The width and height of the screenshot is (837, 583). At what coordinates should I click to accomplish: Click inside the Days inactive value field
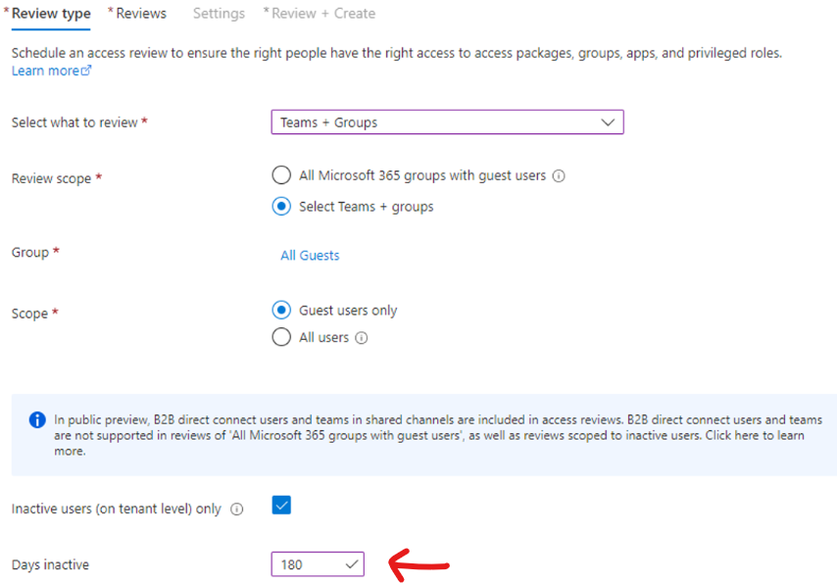coord(304,563)
